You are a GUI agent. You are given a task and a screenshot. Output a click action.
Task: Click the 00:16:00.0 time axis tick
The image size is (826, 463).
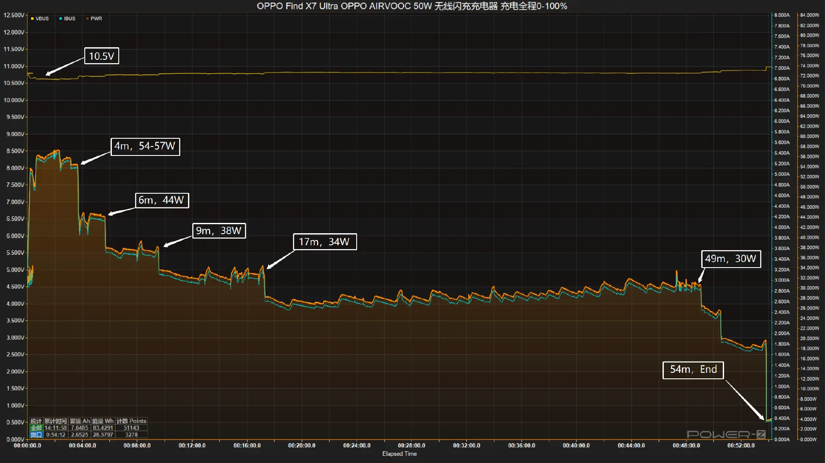[247, 445]
